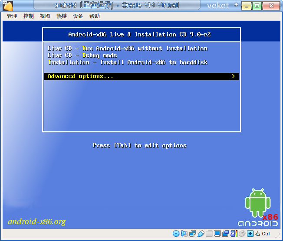Click the mouse integration status icon
Screen dimensions: 283x241
pos(242,234)
